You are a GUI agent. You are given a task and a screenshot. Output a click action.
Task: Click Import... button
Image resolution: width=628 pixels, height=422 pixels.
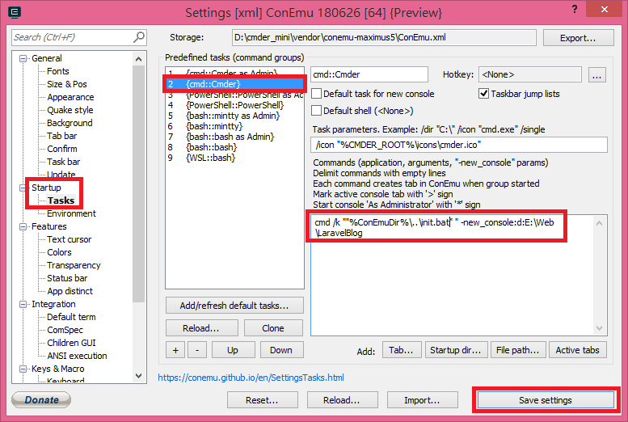click(422, 400)
